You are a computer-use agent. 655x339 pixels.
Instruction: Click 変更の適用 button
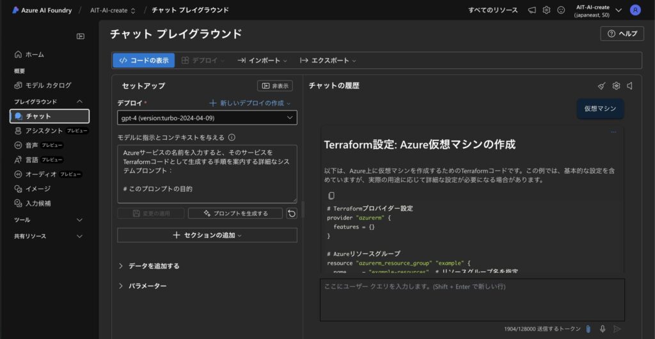(151, 213)
